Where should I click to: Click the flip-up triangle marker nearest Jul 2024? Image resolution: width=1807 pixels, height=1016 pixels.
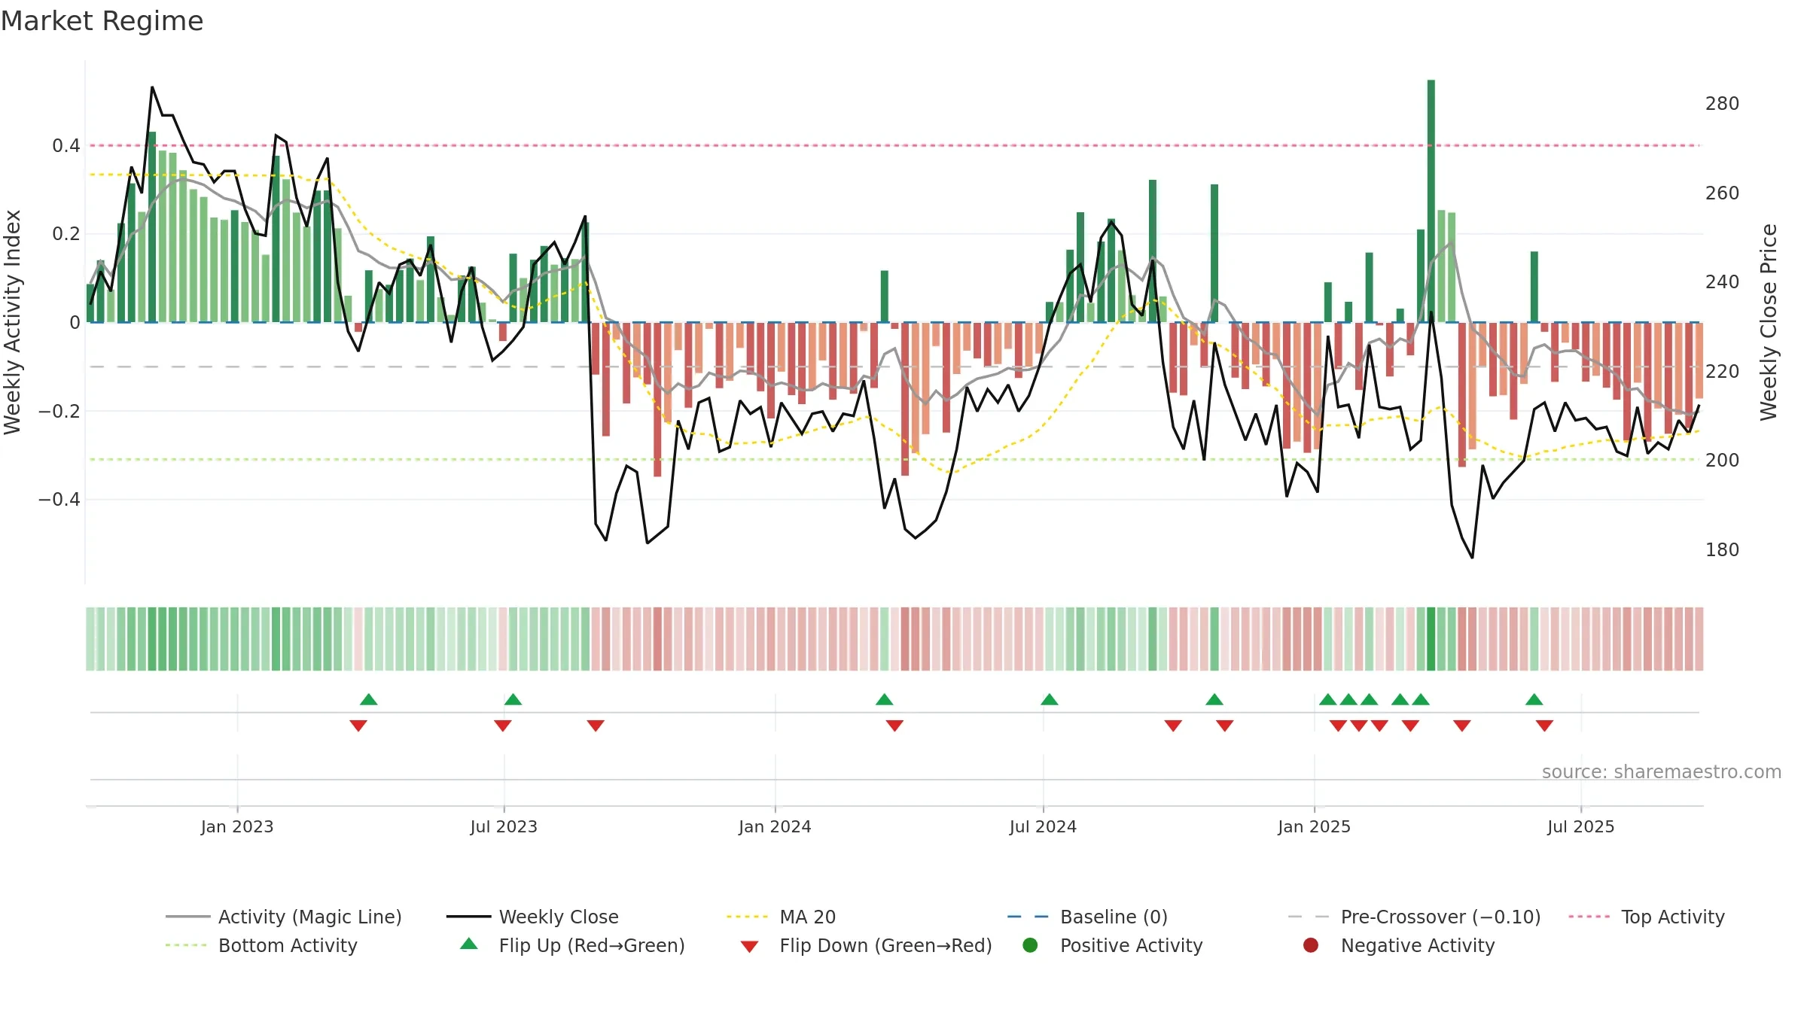pos(1050,700)
